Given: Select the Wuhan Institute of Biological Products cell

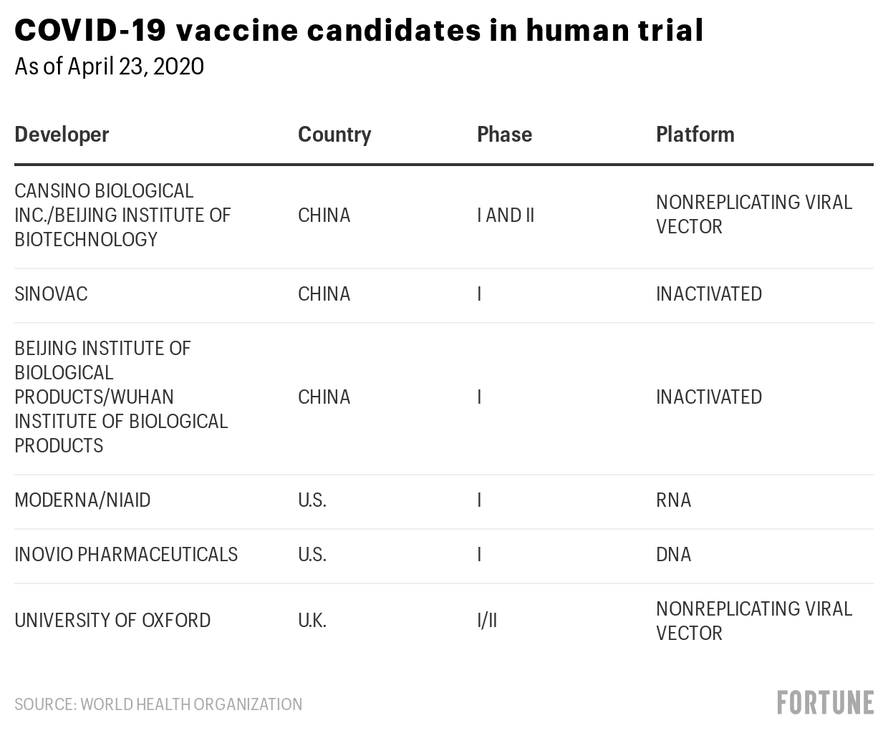Looking at the screenshot, I should pyautogui.click(x=121, y=397).
